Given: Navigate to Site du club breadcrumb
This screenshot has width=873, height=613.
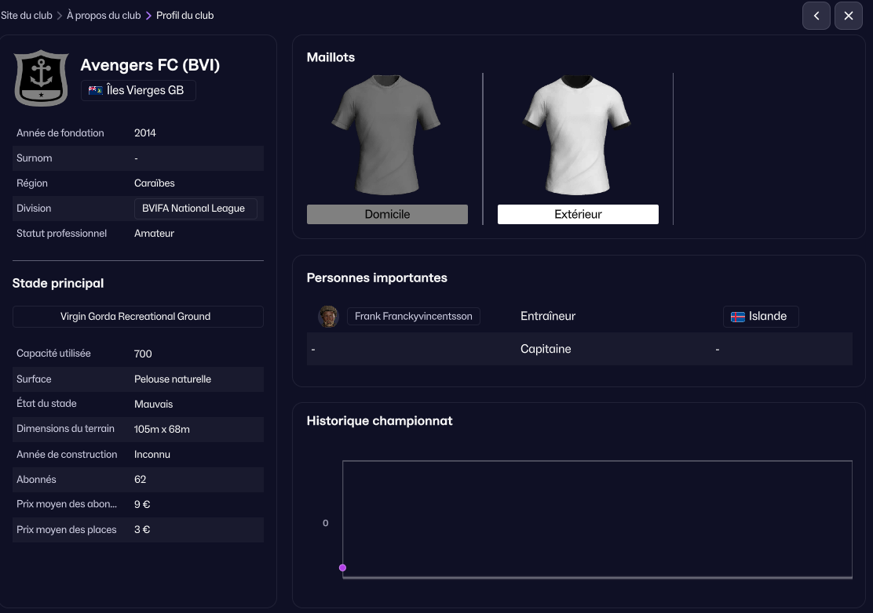Looking at the screenshot, I should click(26, 16).
